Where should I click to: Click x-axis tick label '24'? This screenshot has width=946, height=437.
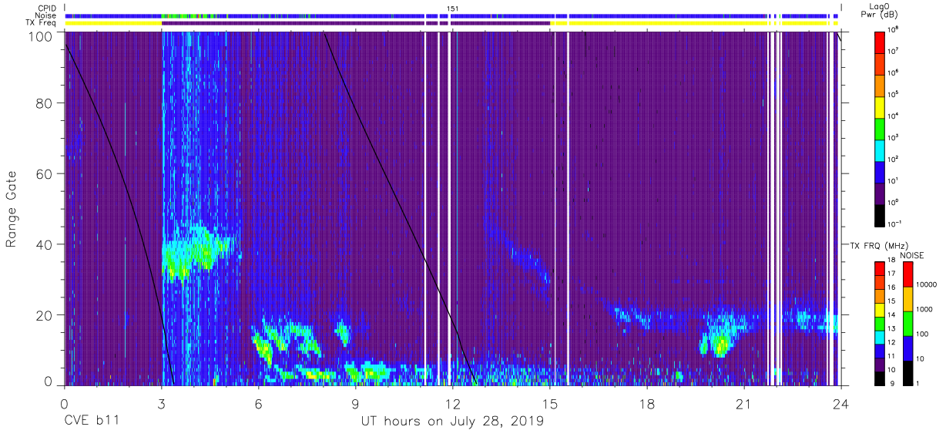pyautogui.click(x=841, y=403)
